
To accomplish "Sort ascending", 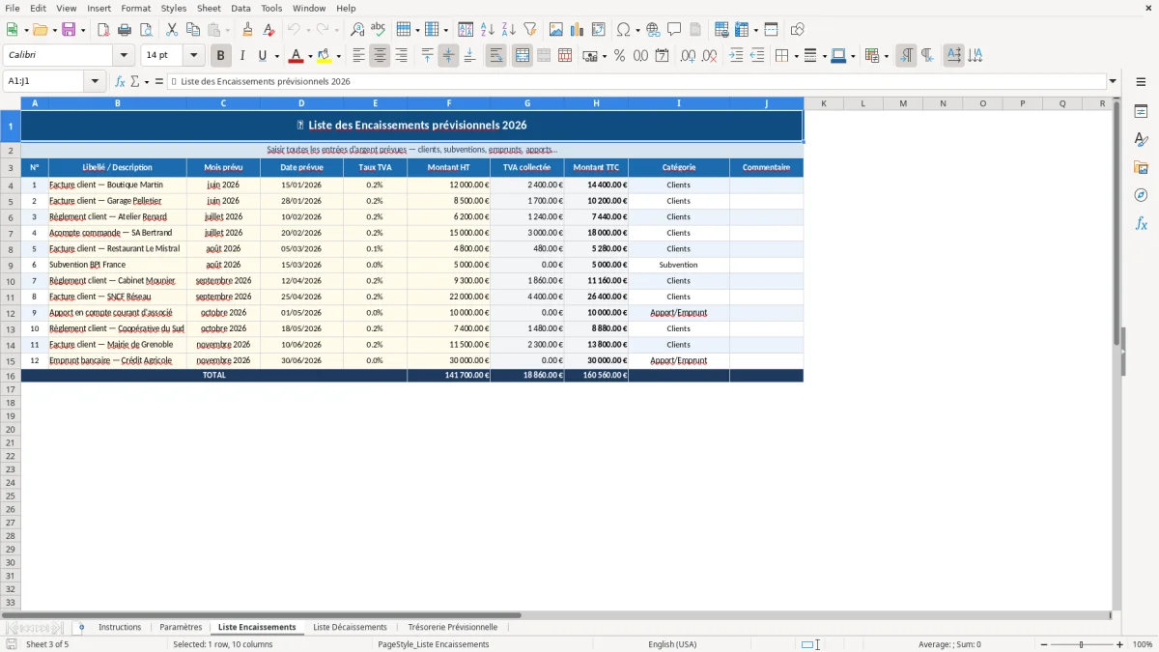I will point(488,30).
